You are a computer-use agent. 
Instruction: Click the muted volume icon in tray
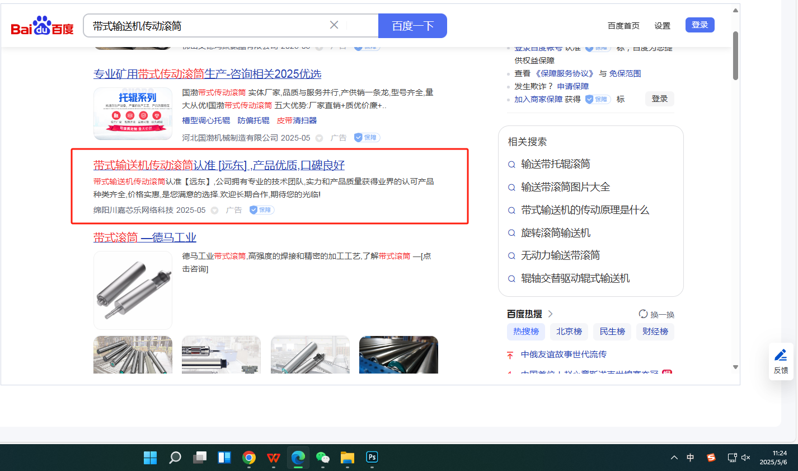tap(745, 458)
